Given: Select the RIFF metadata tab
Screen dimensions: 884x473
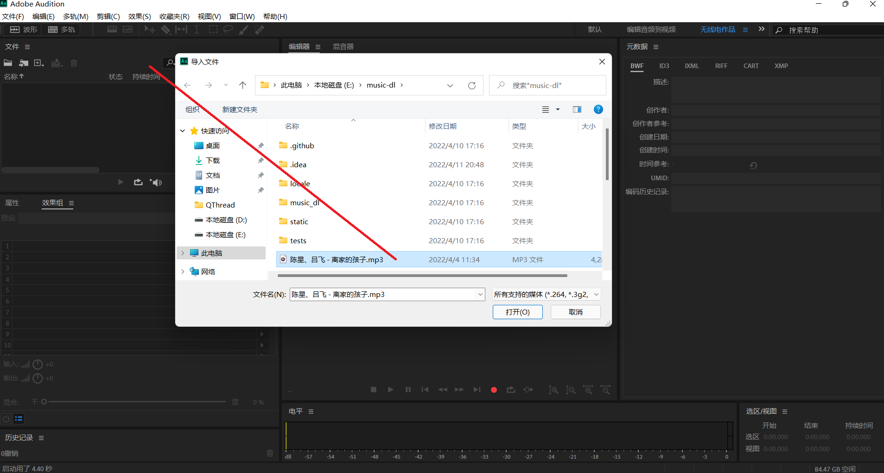Looking at the screenshot, I should coord(721,66).
